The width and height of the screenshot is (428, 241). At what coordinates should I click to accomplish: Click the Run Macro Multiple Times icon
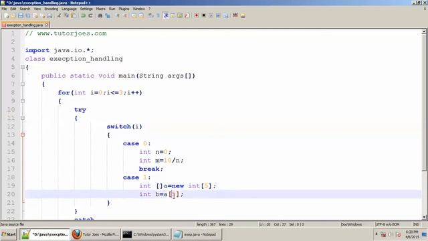coord(218,15)
